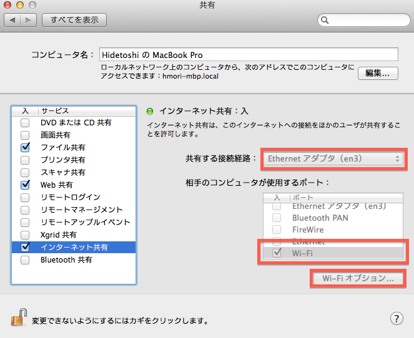This screenshot has width=414, height=338.
Task: Select the ファイル共有 service row
Action: pyautogui.click(x=74, y=147)
